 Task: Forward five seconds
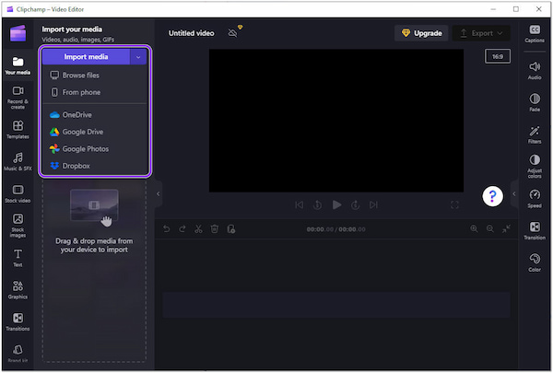[x=356, y=204]
